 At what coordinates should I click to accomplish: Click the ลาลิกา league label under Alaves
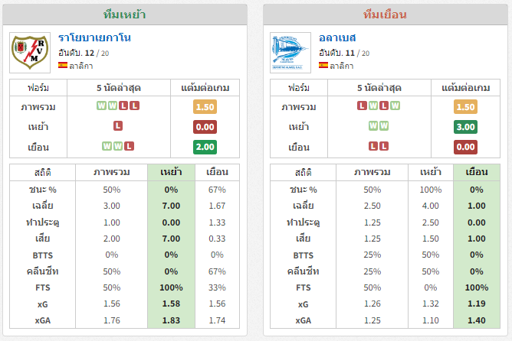coord(342,66)
